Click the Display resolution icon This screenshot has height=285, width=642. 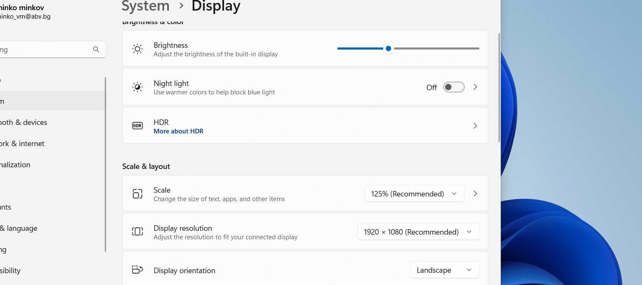137,232
